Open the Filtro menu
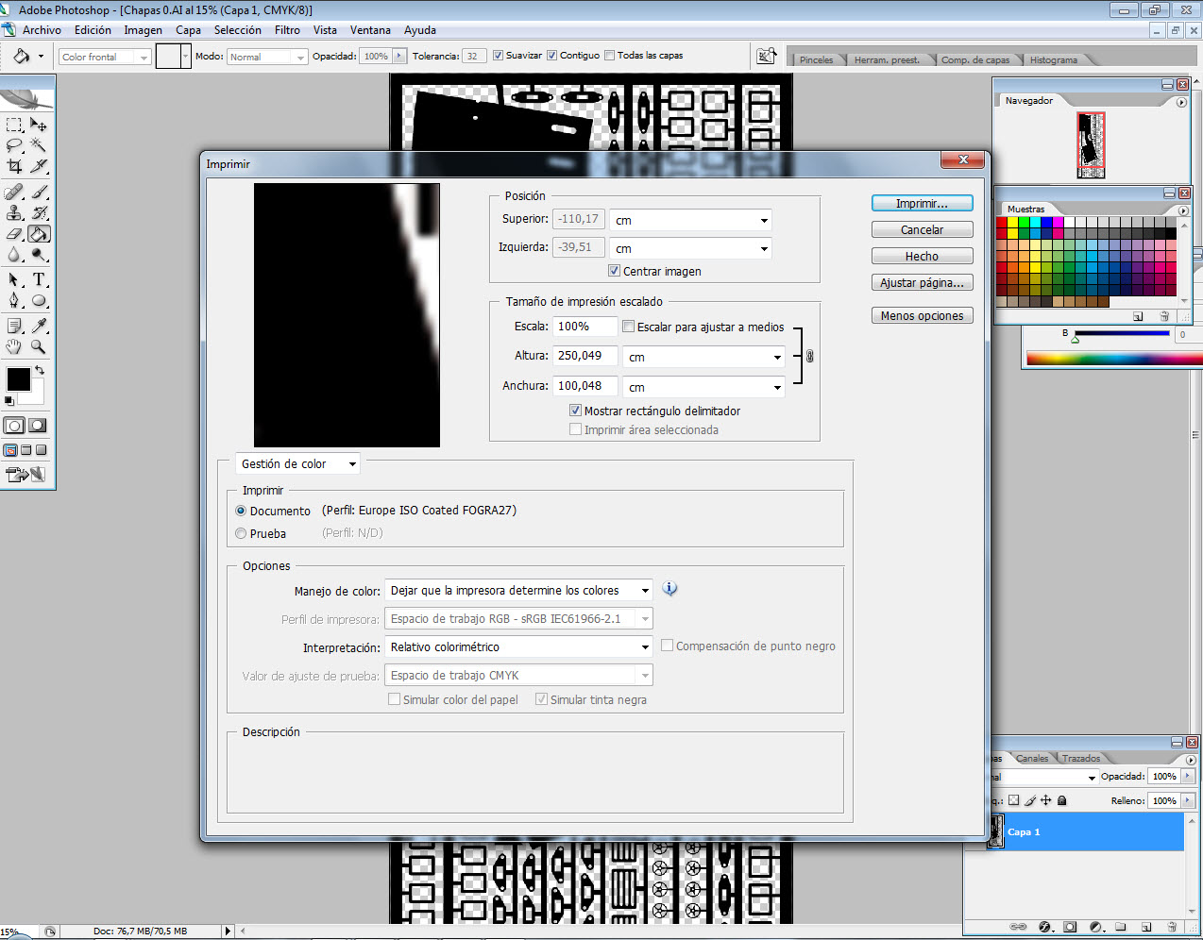 287,30
